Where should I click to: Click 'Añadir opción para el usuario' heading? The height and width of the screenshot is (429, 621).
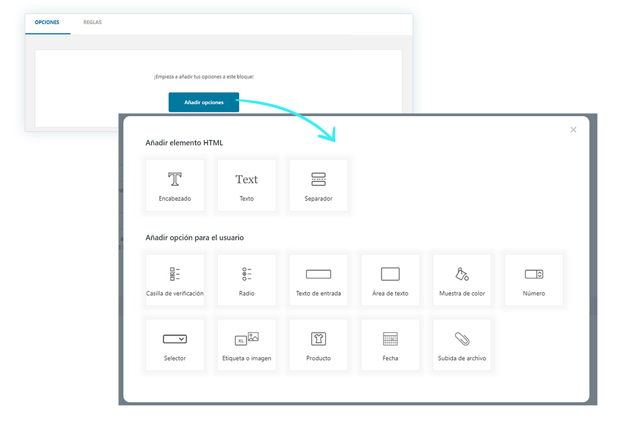click(194, 238)
